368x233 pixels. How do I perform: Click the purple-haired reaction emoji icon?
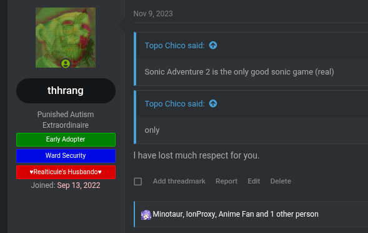tap(146, 215)
